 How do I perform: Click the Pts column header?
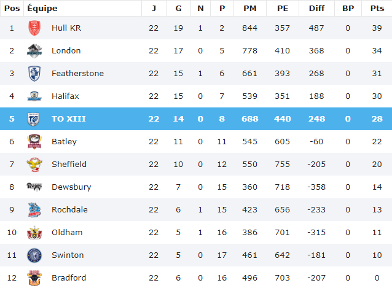tap(376, 9)
